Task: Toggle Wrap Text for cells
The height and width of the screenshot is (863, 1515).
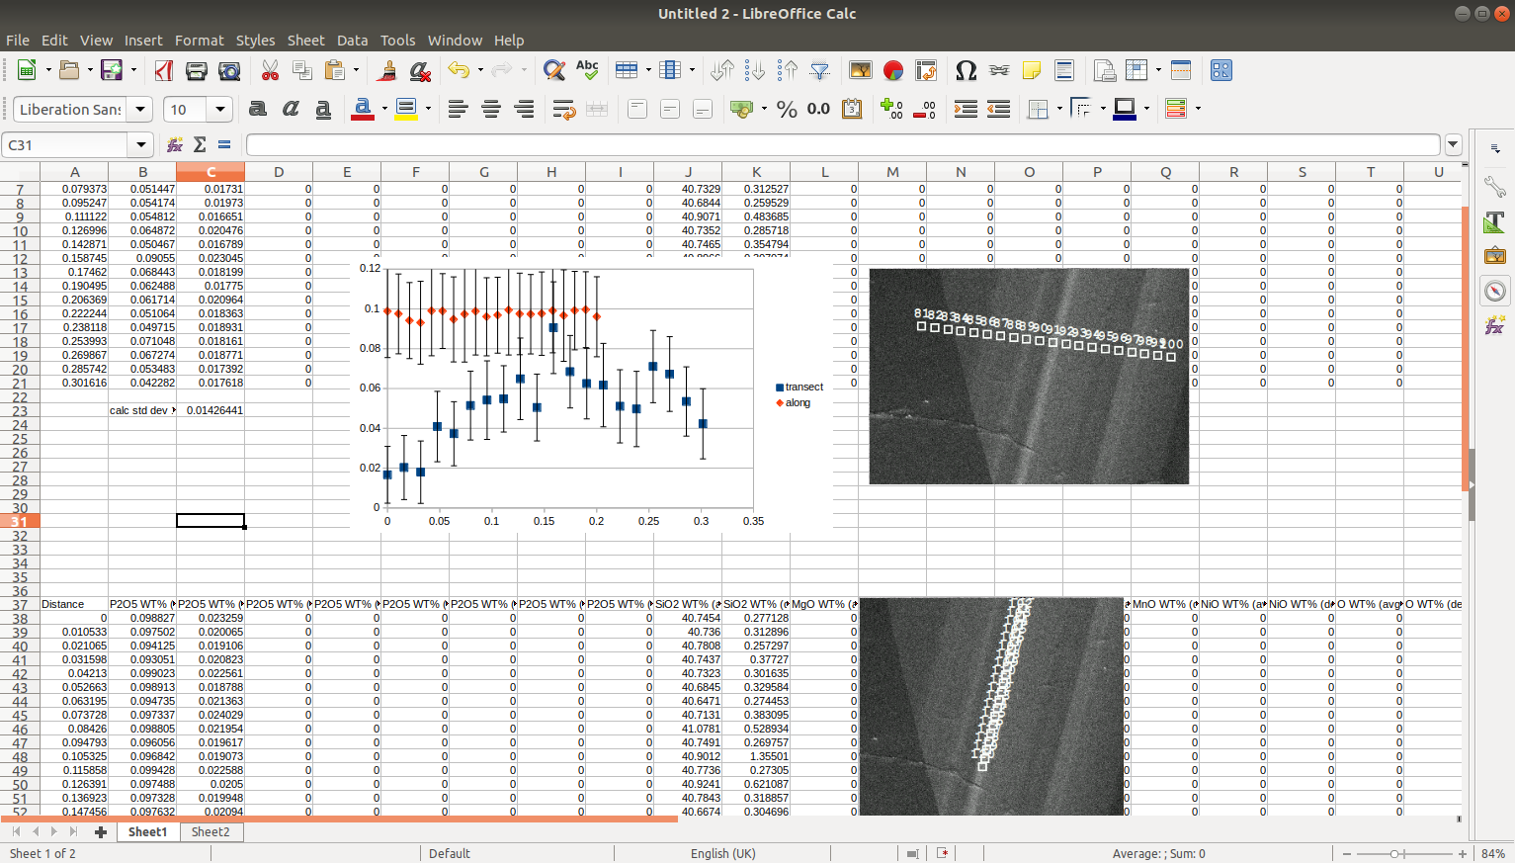Action: (563, 109)
